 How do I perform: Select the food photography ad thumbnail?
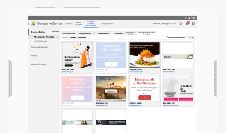point(144,55)
